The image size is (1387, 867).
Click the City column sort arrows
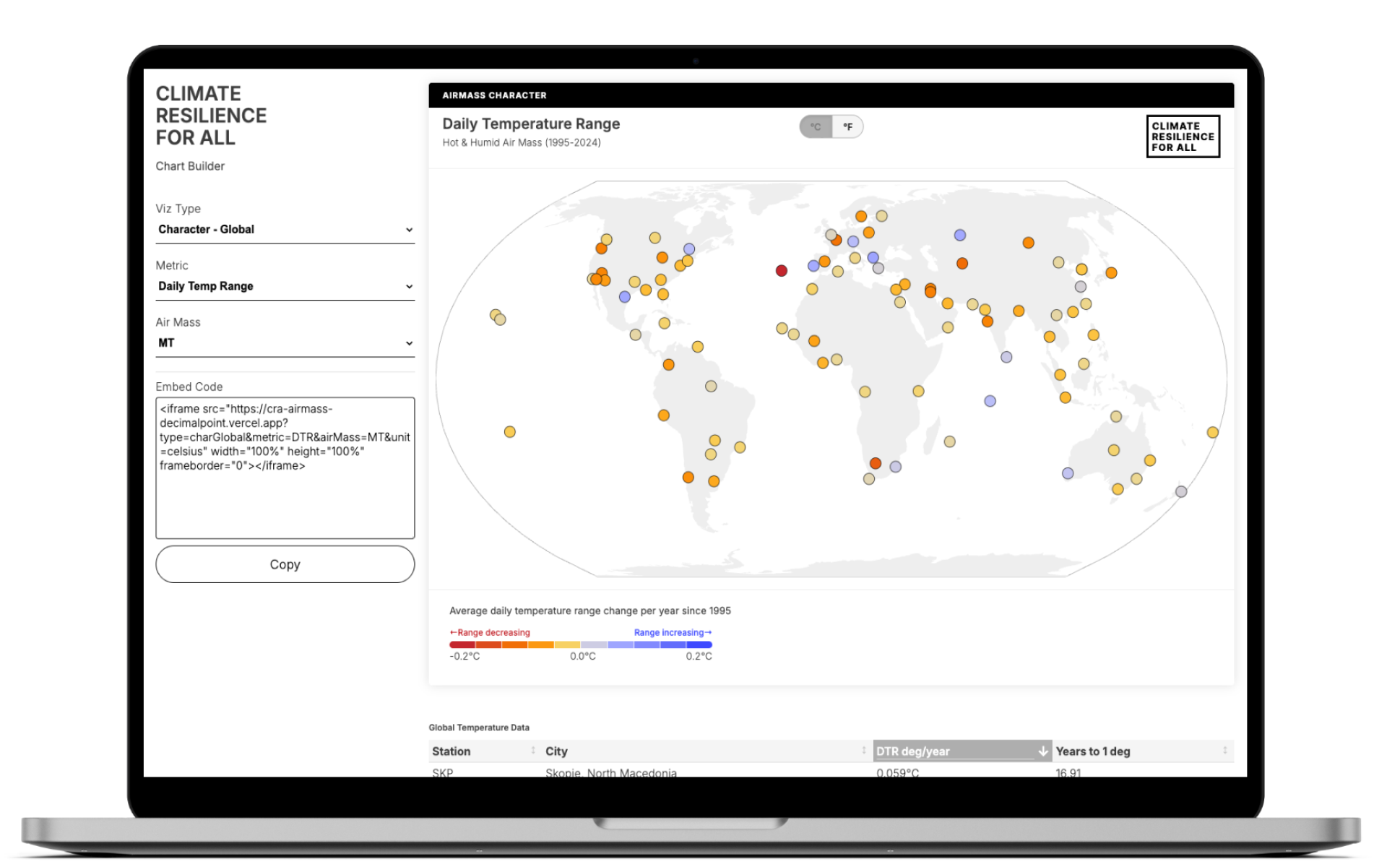[x=863, y=751]
